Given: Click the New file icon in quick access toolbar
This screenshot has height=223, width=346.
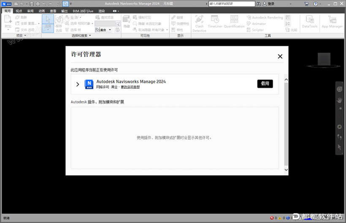Looking at the screenshot, I should pos(16,4).
